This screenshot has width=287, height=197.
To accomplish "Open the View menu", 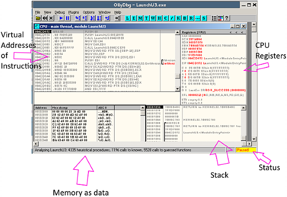I will pos(48,12).
